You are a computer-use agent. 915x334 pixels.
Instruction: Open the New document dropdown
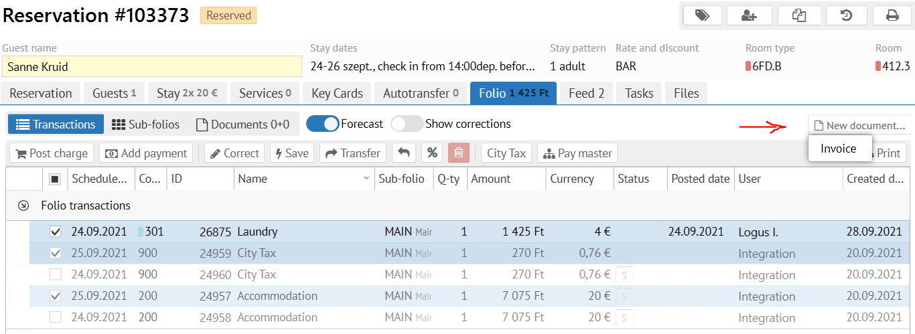pos(859,125)
